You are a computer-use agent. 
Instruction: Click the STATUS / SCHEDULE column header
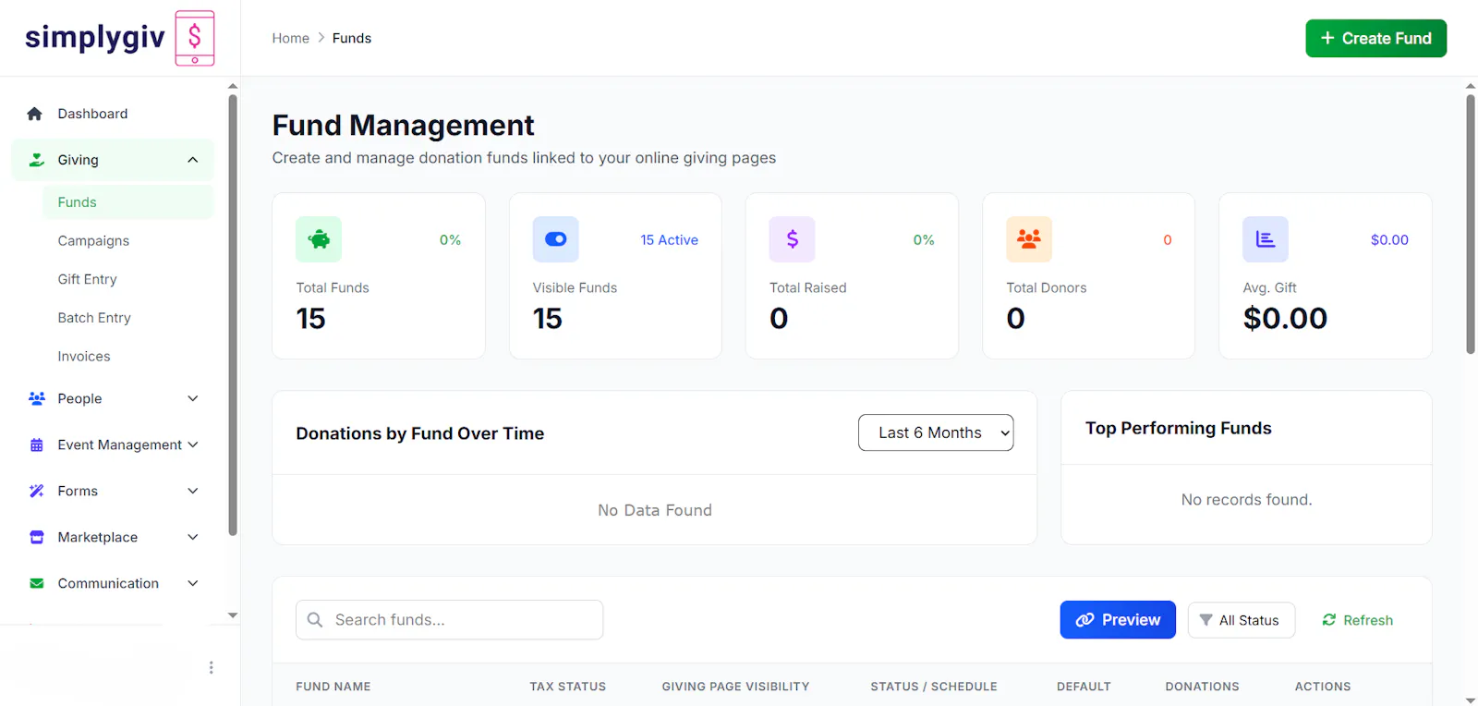(x=934, y=687)
